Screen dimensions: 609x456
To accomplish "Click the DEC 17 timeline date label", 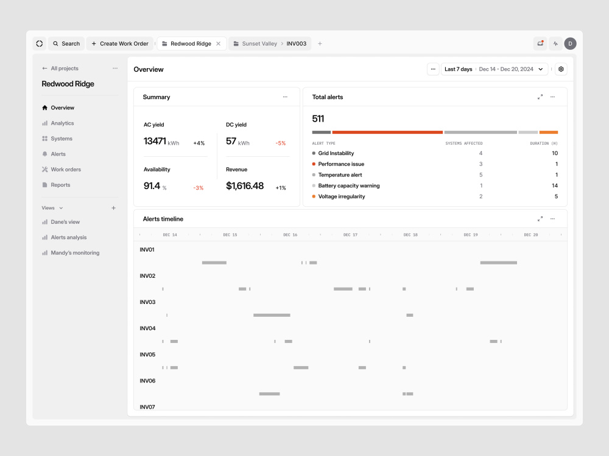I will click(350, 235).
